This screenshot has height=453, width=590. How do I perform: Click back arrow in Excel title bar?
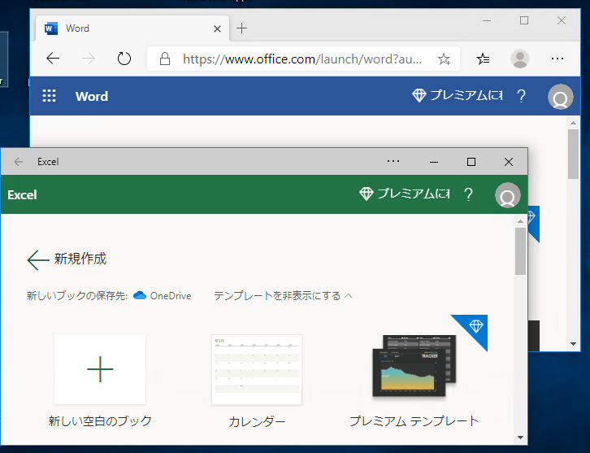tap(18, 162)
